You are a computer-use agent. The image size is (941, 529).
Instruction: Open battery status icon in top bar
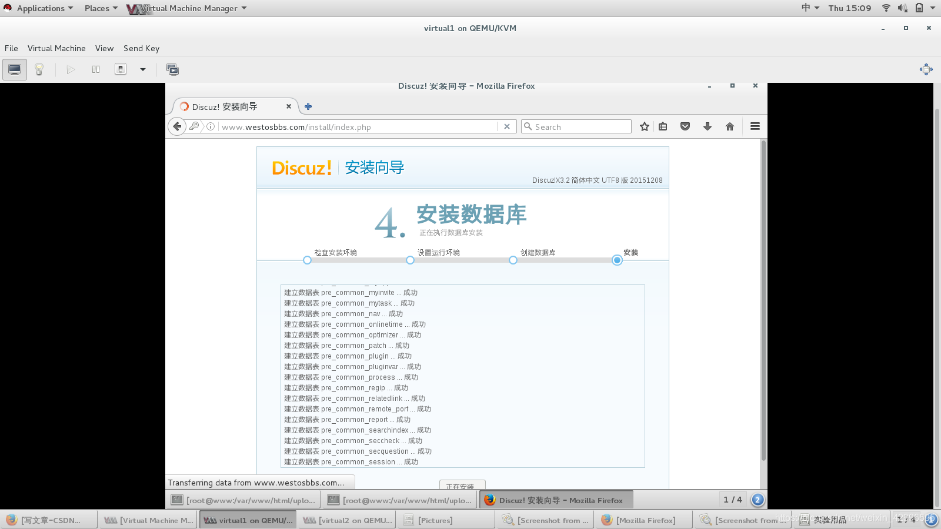[919, 8]
